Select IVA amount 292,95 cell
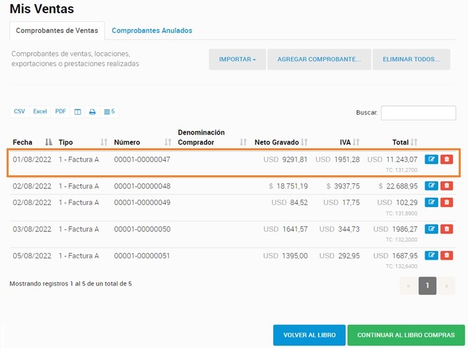This screenshot has width=468, height=348. (339, 256)
